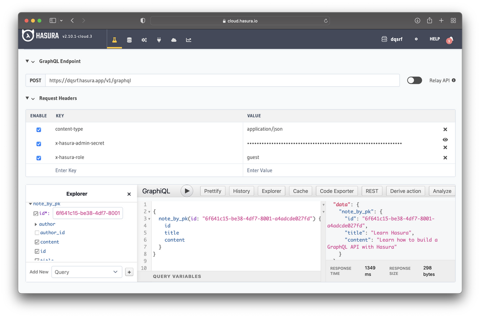Click the Prettify button
The height and width of the screenshot is (317, 480).
[x=212, y=191]
